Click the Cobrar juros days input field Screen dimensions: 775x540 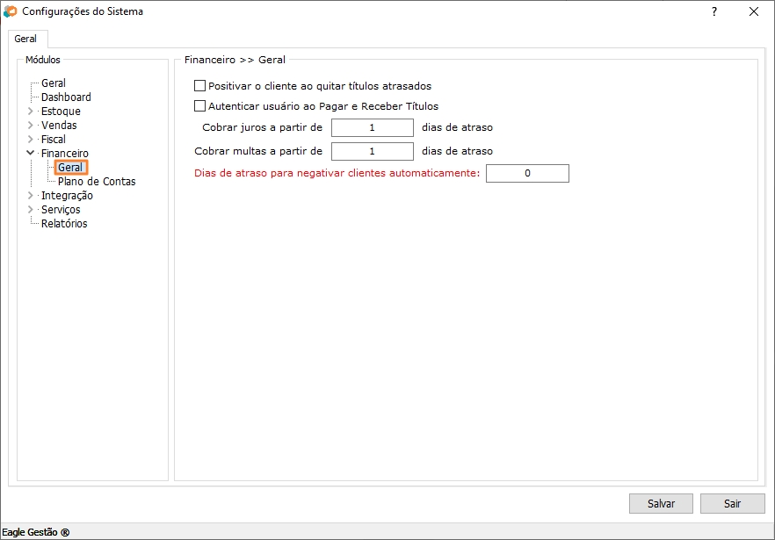373,127
